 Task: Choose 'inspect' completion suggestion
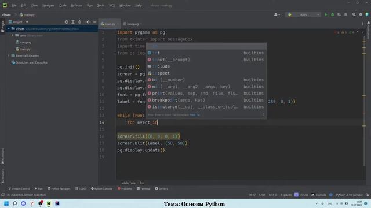pyautogui.click(x=206, y=73)
